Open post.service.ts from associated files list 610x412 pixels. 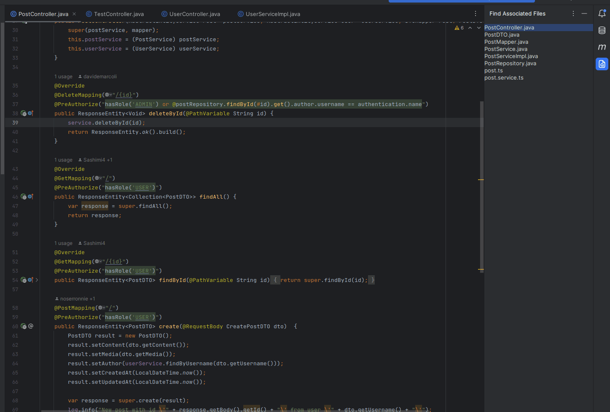click(504, 78)
